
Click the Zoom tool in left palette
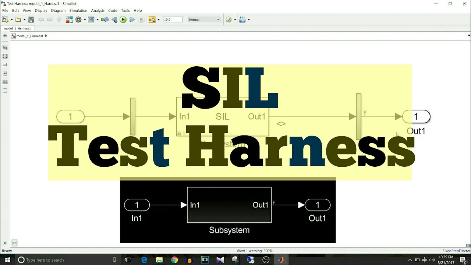(x=5, y=47)
